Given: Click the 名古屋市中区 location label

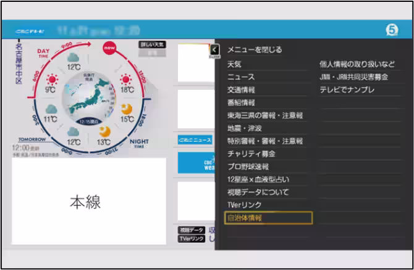Looking at the screenshot, I should point(19,64).
